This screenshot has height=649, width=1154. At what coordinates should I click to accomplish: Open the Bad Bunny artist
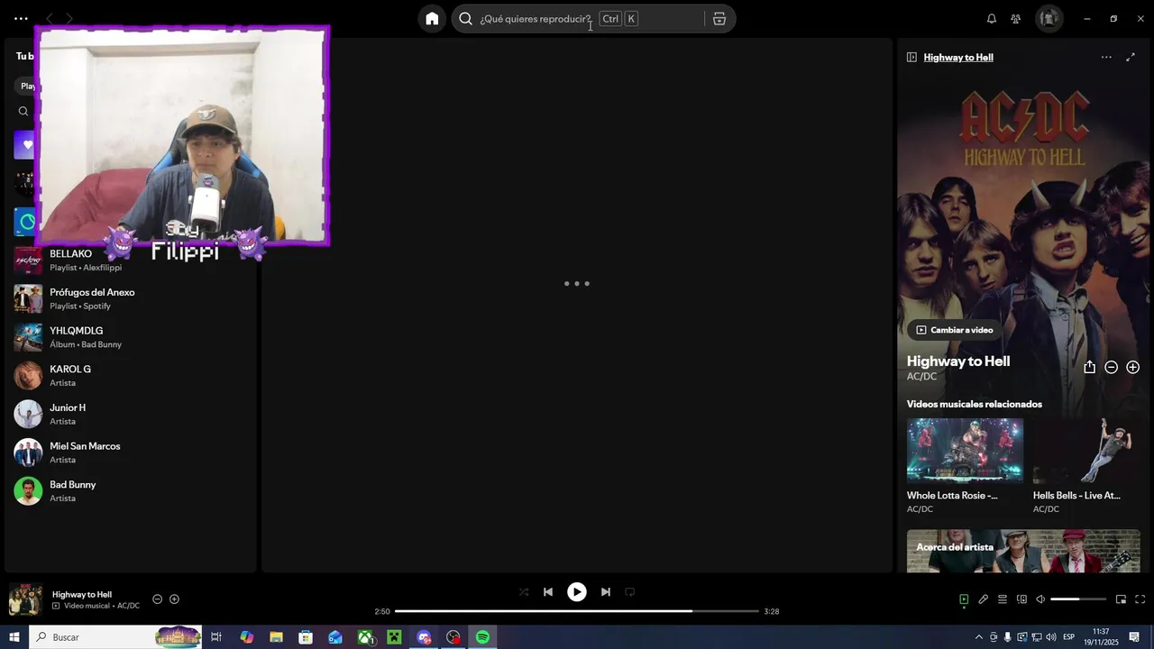[131, 491]
